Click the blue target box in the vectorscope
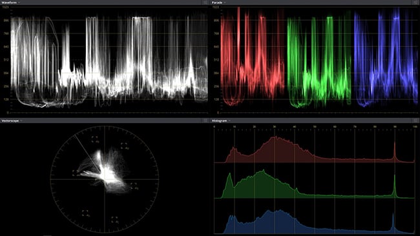 tap(133, 186)
